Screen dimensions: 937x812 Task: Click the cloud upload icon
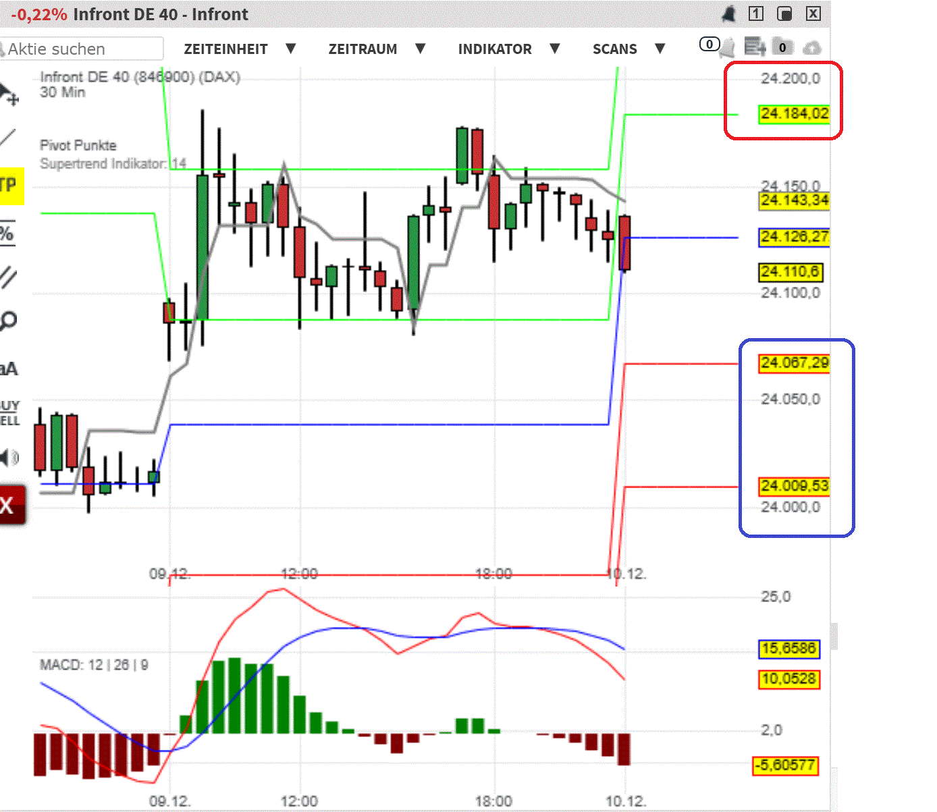coord(811,47)
